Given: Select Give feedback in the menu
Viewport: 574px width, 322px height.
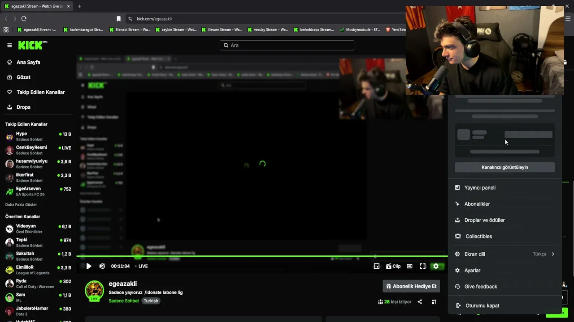Looking at the screenshot, I should (505, 287).
